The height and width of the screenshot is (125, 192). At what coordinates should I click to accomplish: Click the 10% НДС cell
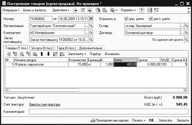click(x=166, y=64)
